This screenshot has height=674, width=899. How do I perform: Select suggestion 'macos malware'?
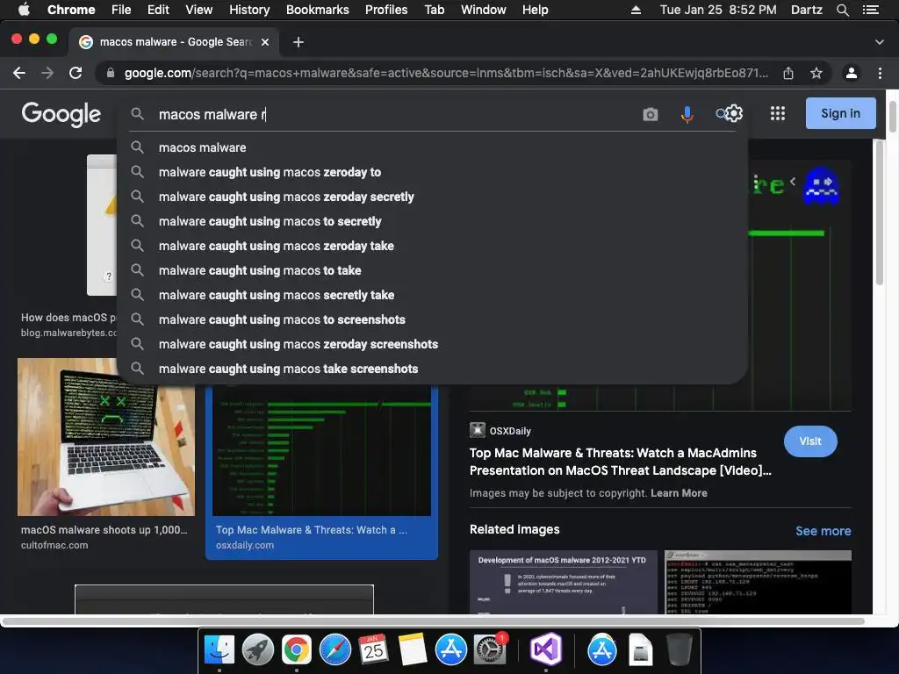432,147
